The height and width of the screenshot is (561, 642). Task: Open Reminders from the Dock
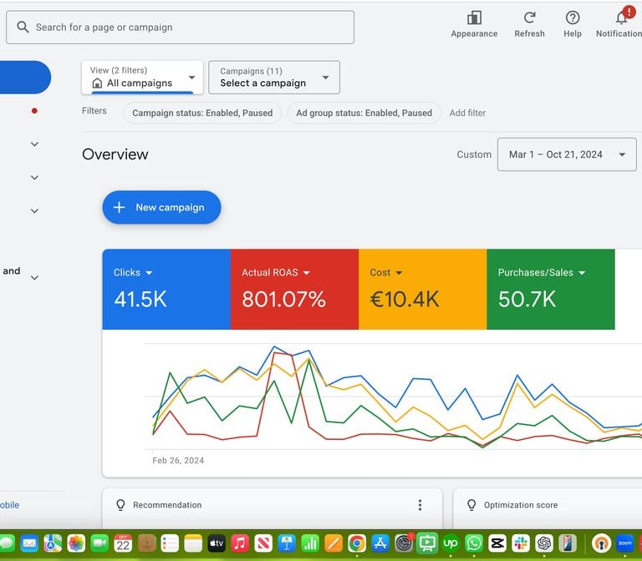click(170, 543)
